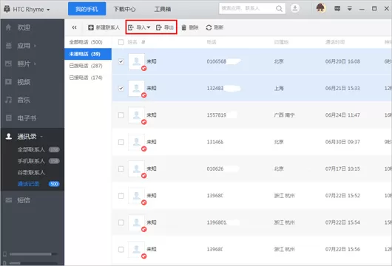Open the 下载中心 tab

[124, 10]
